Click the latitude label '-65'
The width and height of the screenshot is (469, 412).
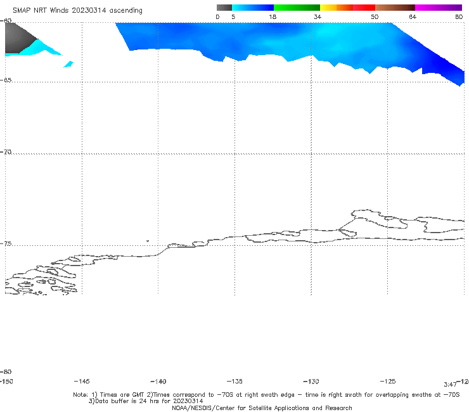(6, 80)
